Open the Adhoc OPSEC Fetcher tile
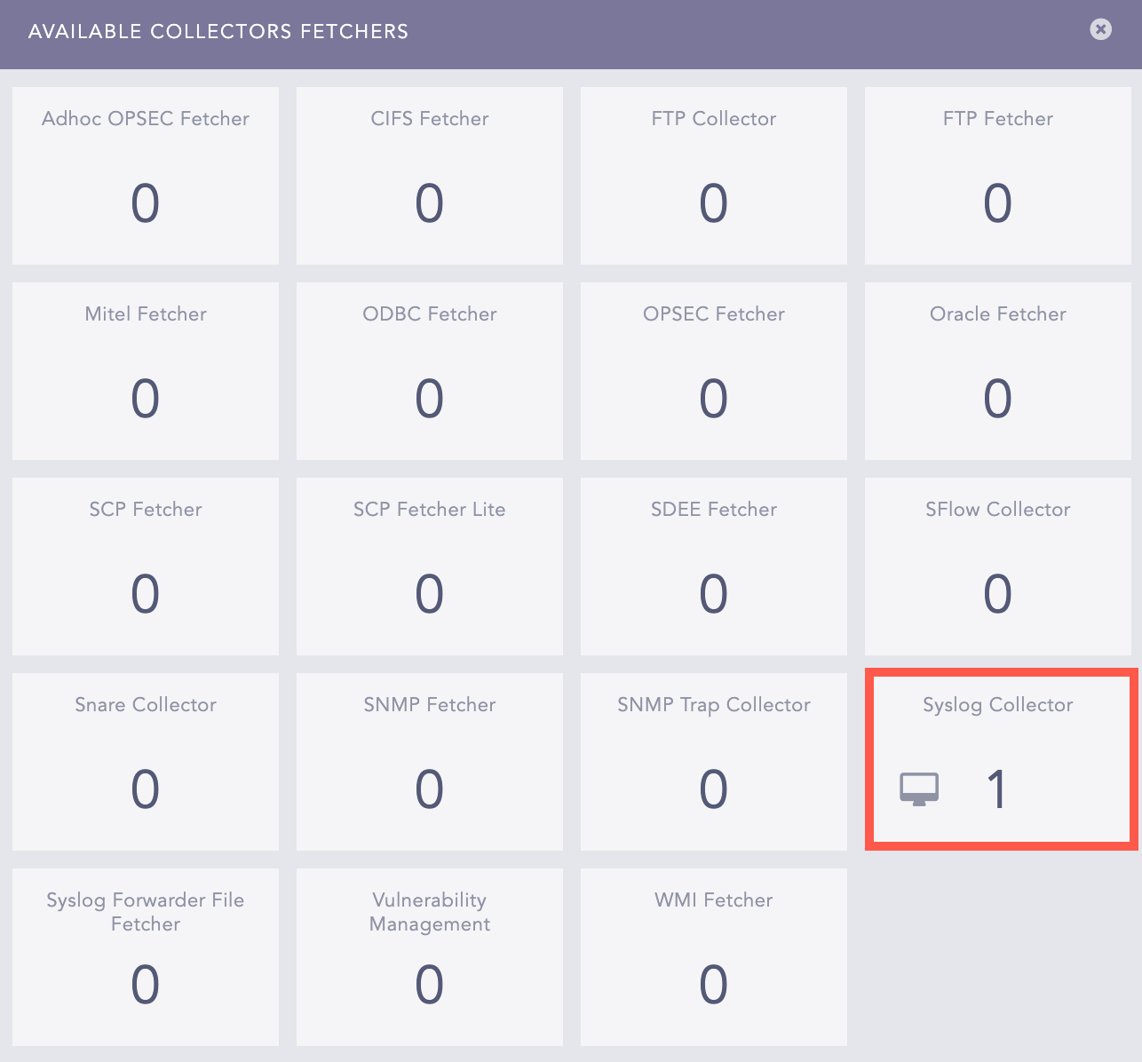This screenshot has height=1062, width=1142. (145, 176)
